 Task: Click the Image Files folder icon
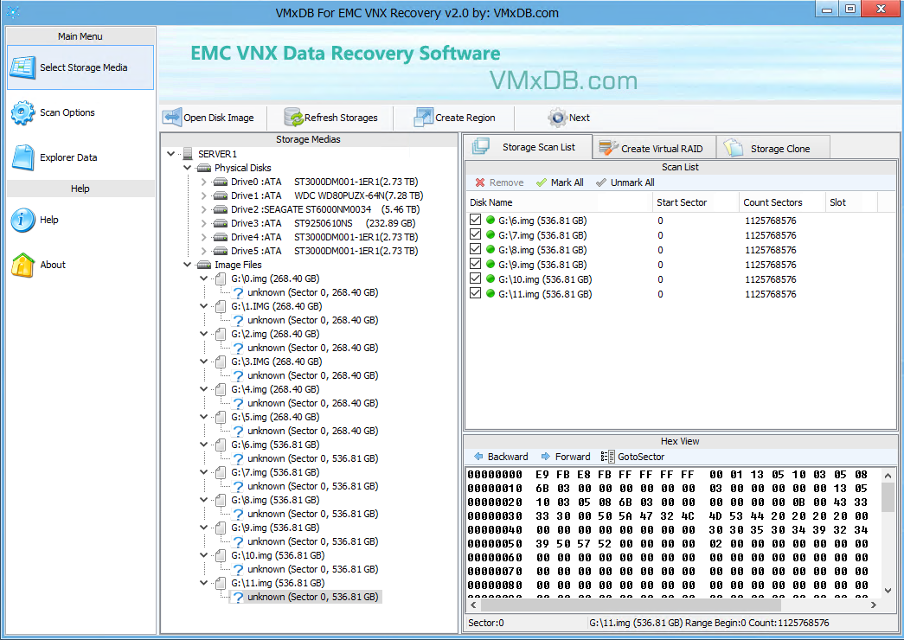click(x=204, y=265)
